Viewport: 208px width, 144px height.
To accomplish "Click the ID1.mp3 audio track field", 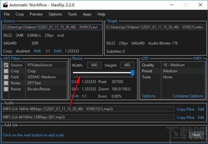I will click(x=89, y=117).
